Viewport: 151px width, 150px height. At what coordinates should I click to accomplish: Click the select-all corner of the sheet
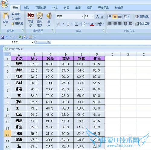(7, 54)
